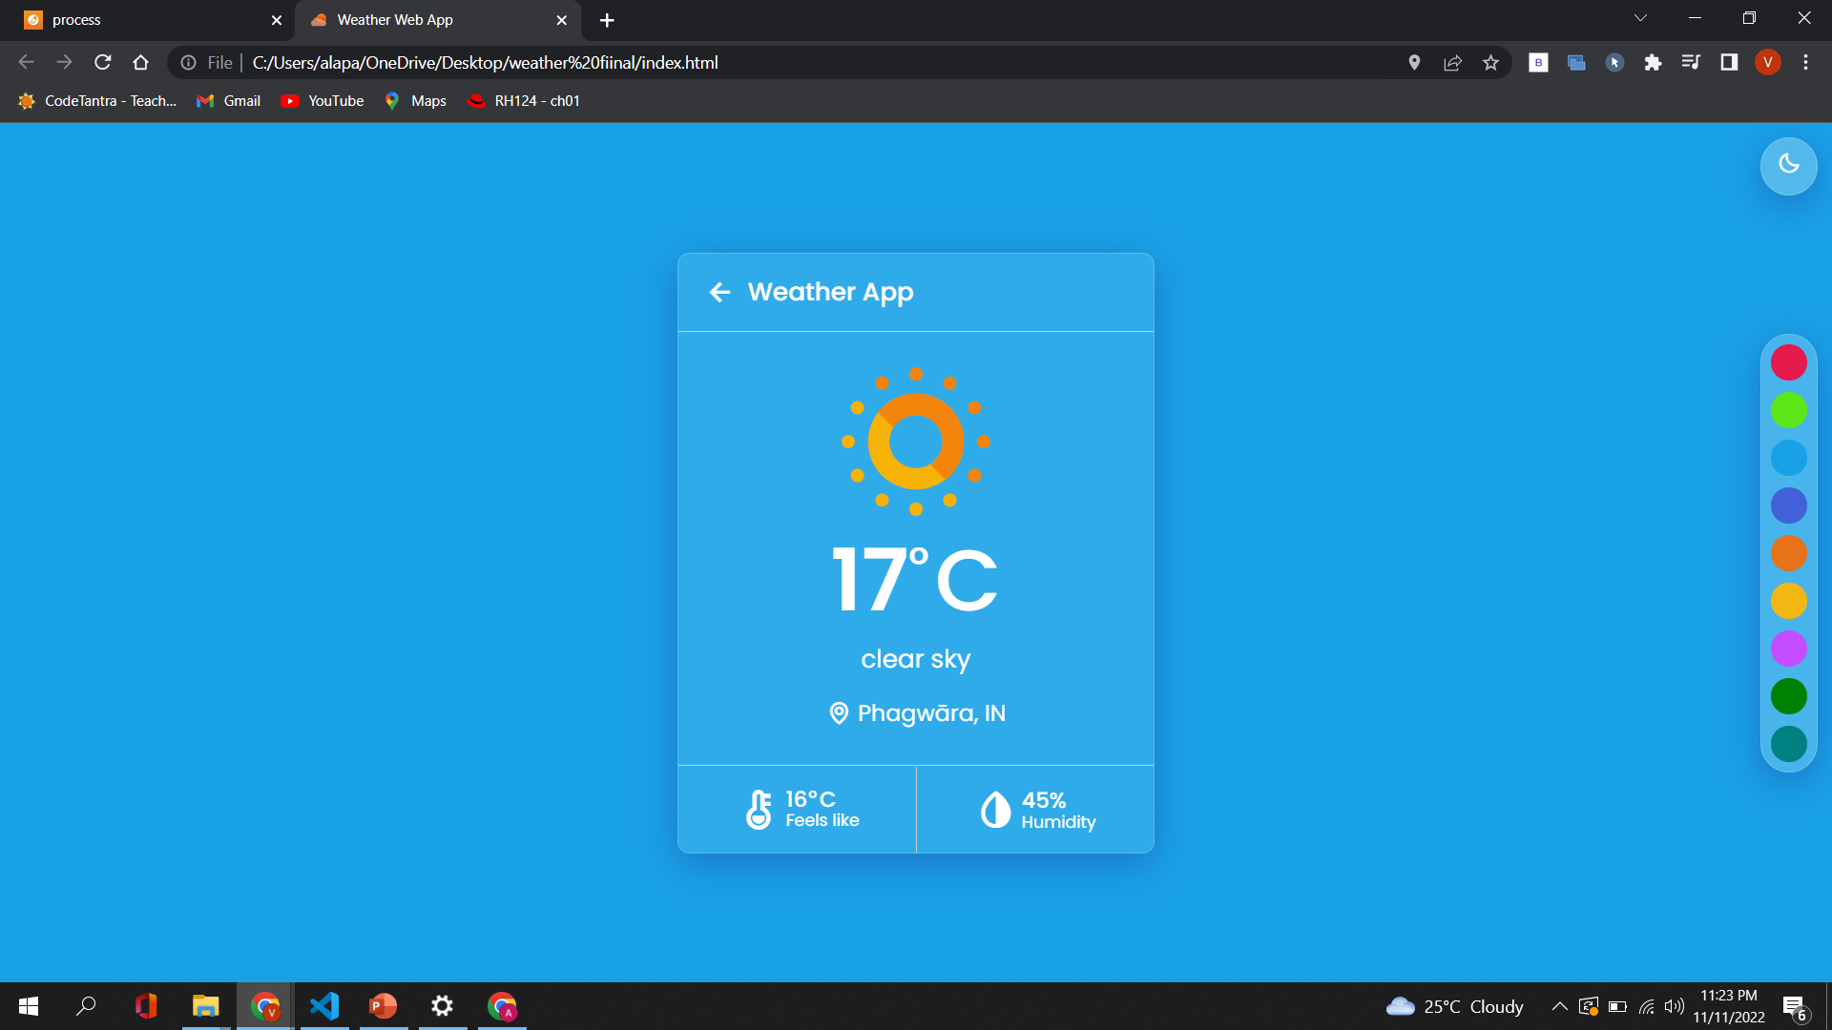
Task: Click the address bar URL field
Action: [x=763, y=63]
